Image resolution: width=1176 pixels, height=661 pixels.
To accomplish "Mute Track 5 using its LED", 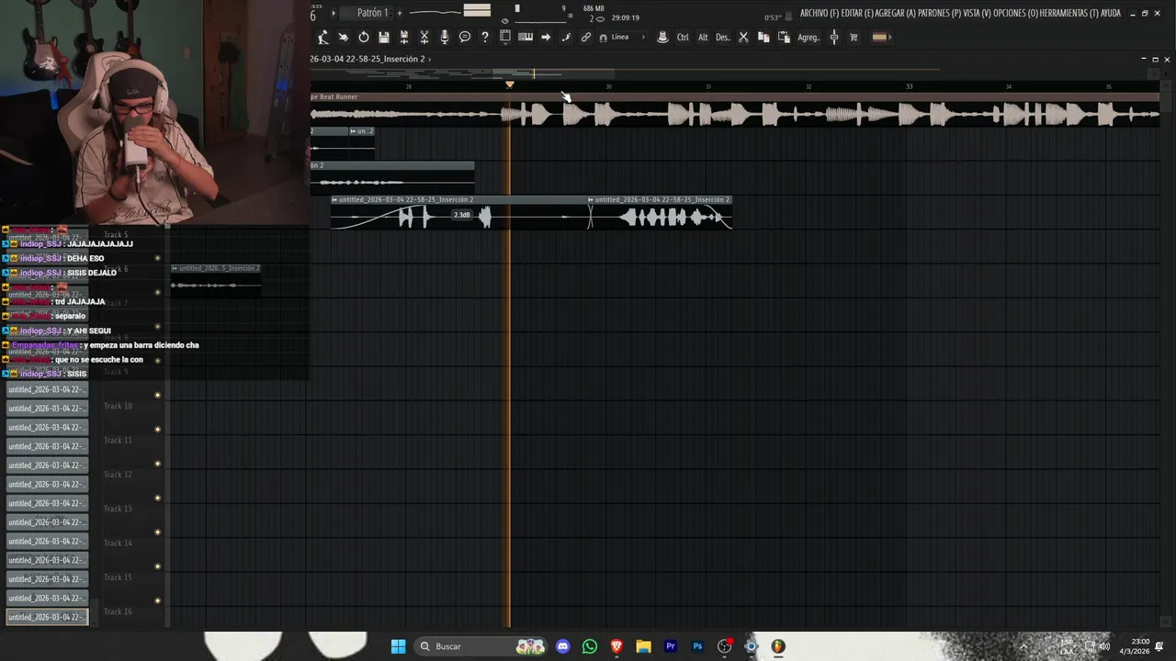I will [x=158, y=258].
